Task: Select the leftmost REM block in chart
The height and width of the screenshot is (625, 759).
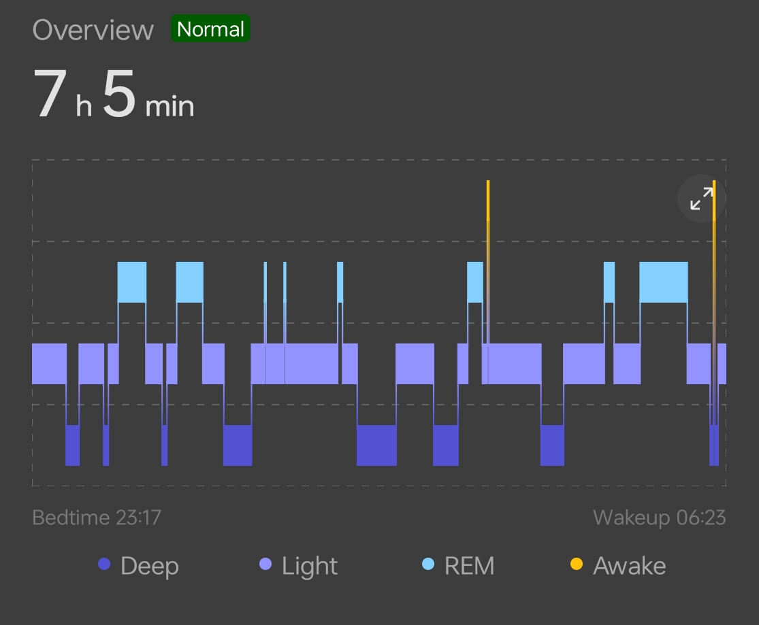Action: [x=132, y=282]
